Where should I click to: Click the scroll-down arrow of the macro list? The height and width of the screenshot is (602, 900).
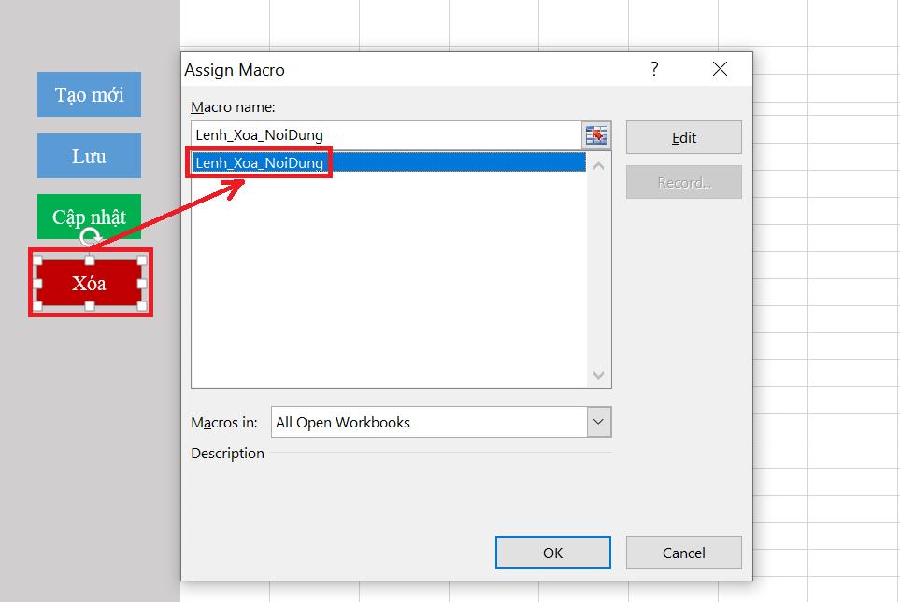coord(598,375)
